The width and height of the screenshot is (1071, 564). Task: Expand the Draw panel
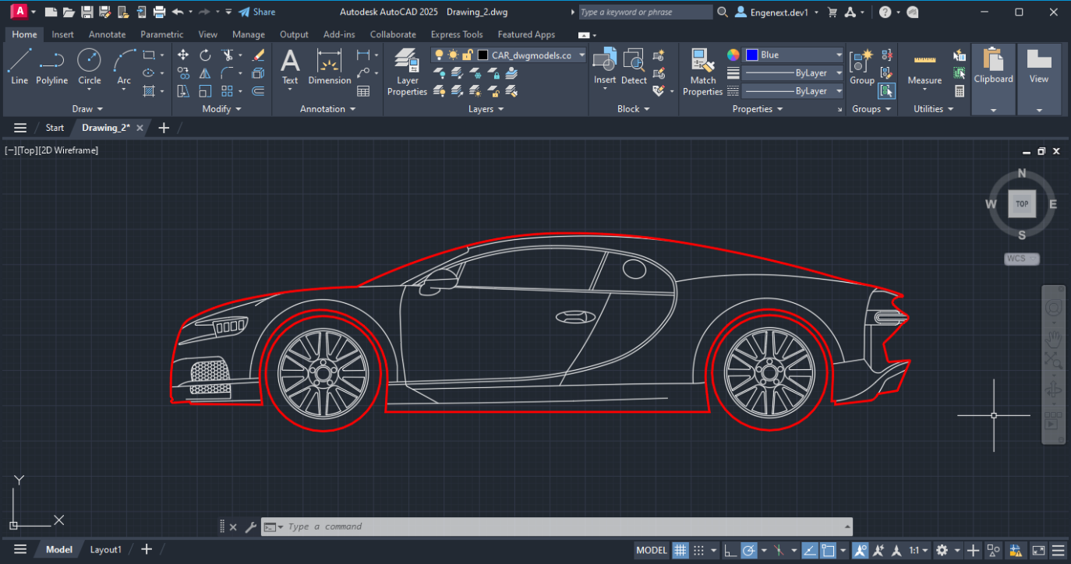pos(87,109)
